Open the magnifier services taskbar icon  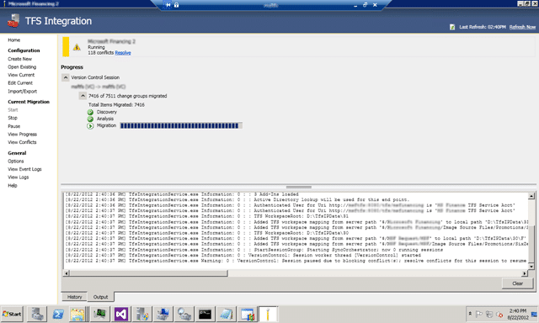[184, 314]
